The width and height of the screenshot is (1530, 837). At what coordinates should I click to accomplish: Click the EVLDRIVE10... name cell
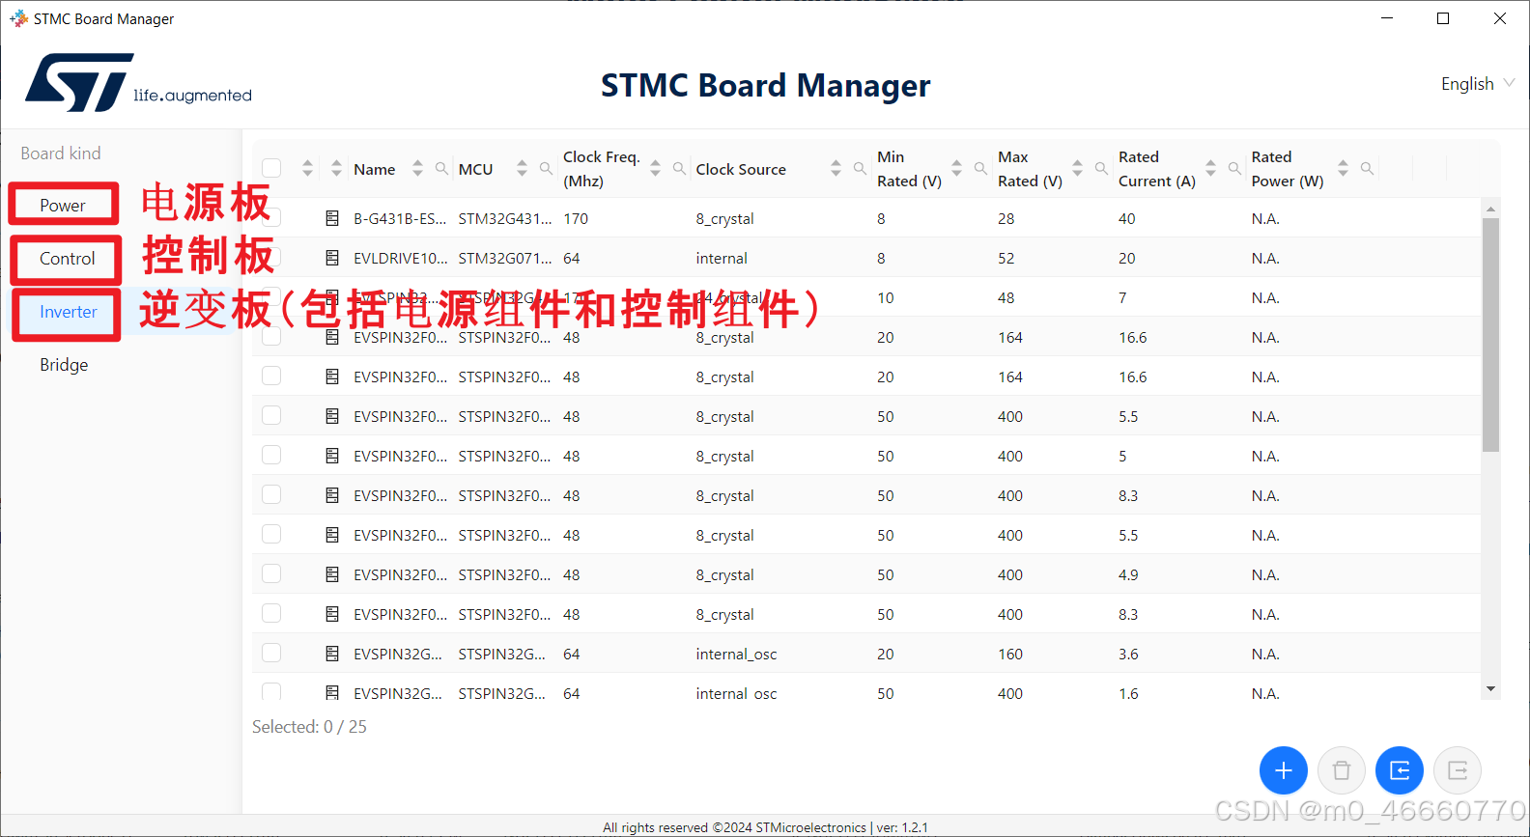pyautogui.click(x=400, y=258)
